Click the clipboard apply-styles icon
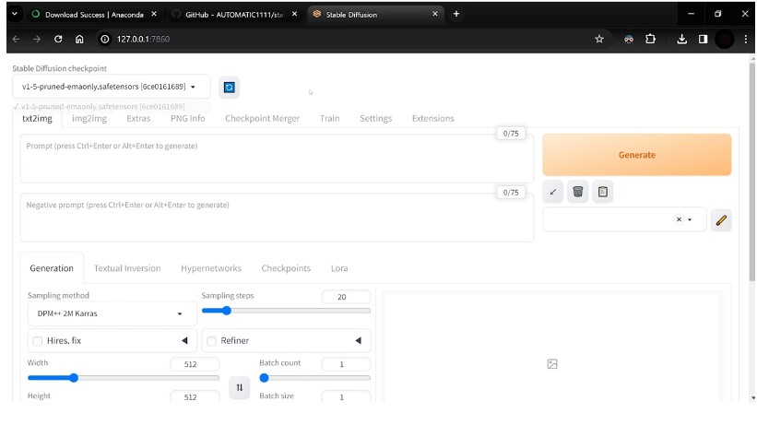The height and width of the screenshot is (425, 757). click(x=602, y=192)
